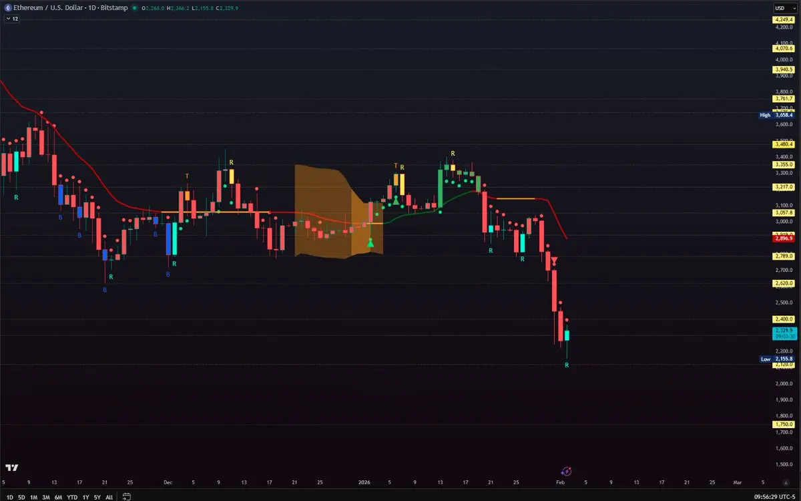Click the green R marker below the latest candle
The image size is (801, 501).
(567, 365)
